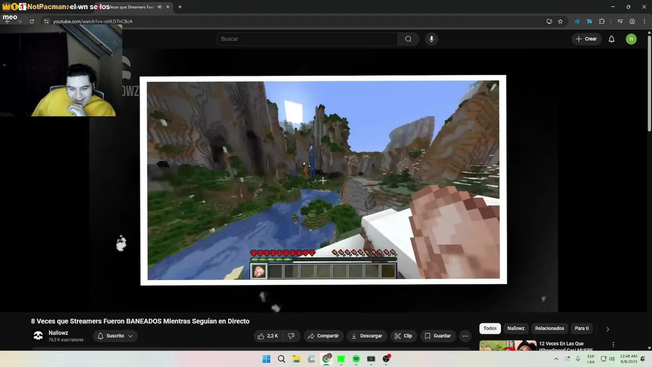
Task: Open Windows taskbar search
Action: pos(281,359)
